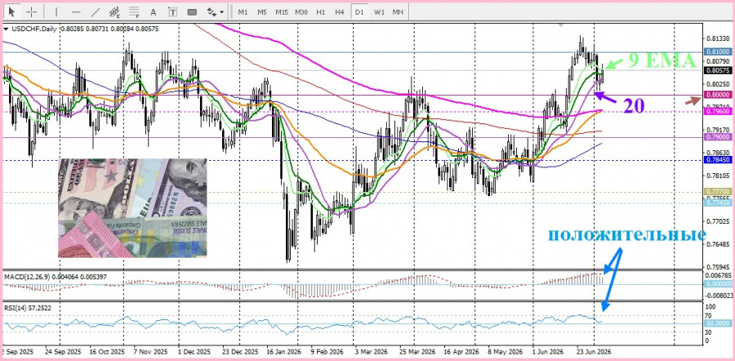735x361 pixels.
Task: Click the 23 Jun 2026 date label
Action: pyautogui.click(x=593, y=351)
